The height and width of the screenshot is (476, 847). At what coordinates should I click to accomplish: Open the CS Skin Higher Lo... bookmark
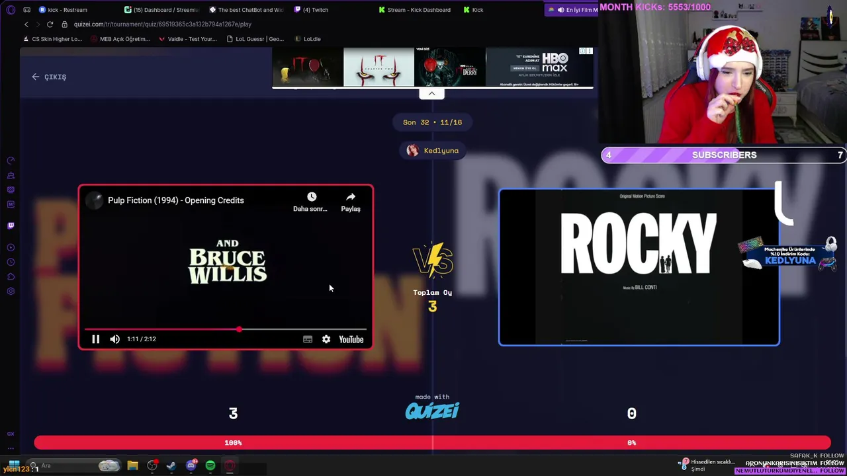[x=52, y=39]
